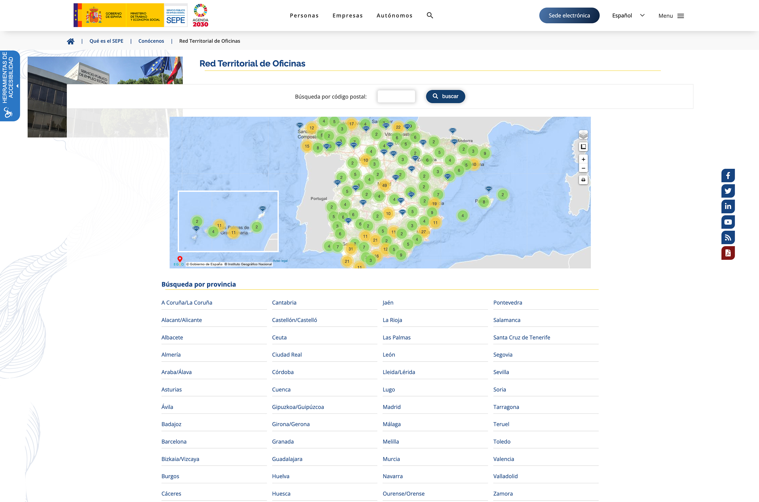Image resolution: width=759 pixels, height=502 pixels.
Task: Zoom in on the map
Action: (583, 159)
